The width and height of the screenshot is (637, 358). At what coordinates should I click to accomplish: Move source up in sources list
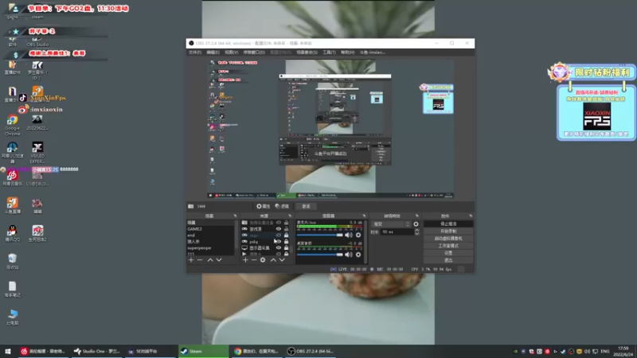[x=273, y=260]
